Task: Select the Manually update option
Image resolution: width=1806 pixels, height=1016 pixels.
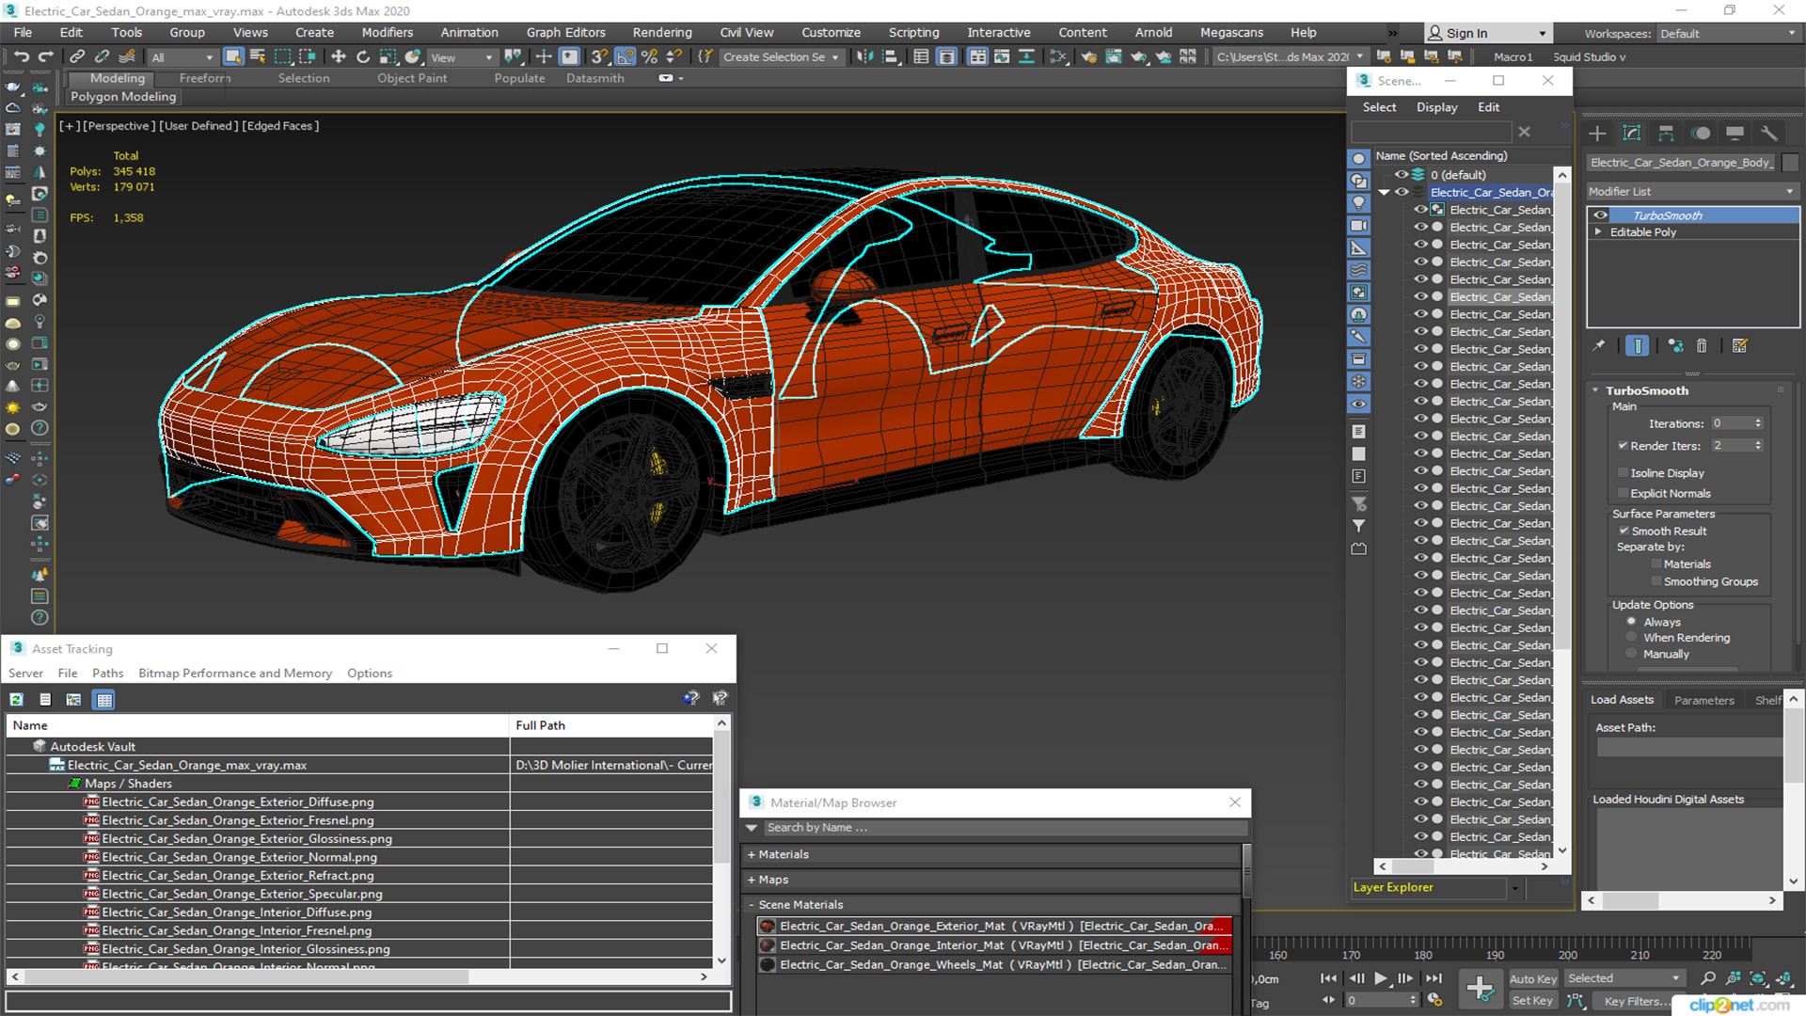Action: (1631, 654)
